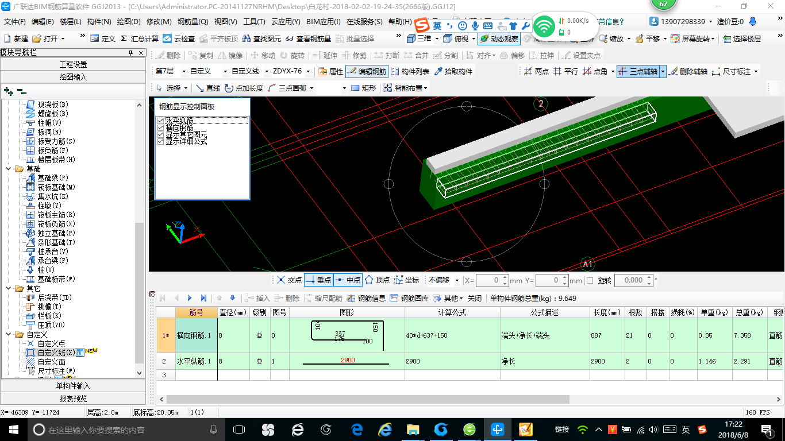
Task: Uncheck 横向钢筋 display option
Action: 160,127
